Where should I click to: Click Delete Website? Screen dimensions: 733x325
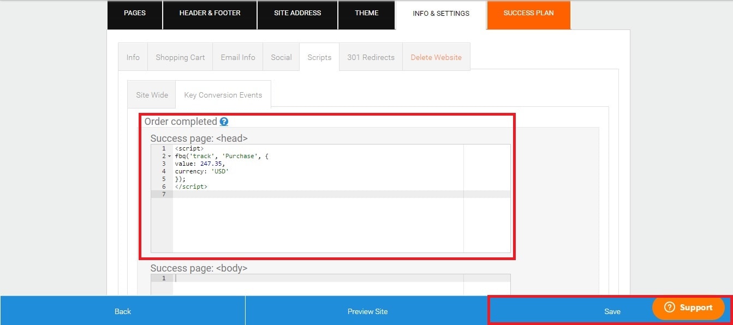[x=436, y=57]
